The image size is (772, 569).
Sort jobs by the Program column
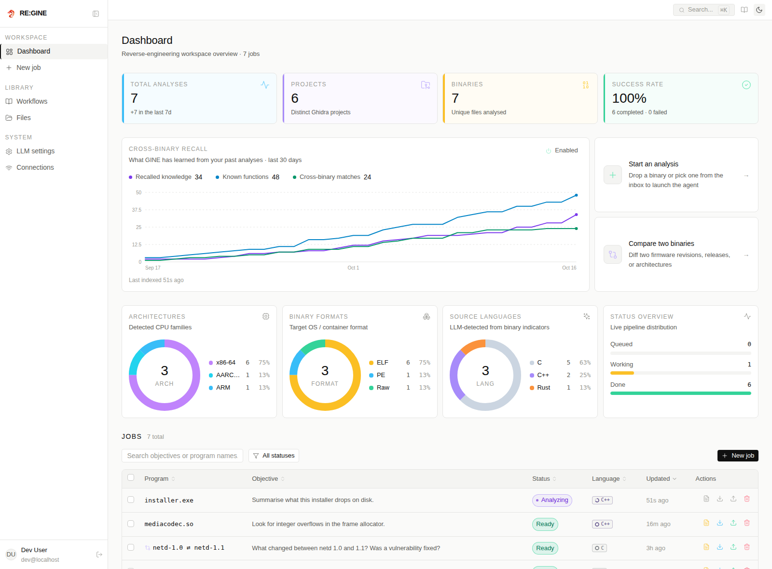(x=160, y=479)
